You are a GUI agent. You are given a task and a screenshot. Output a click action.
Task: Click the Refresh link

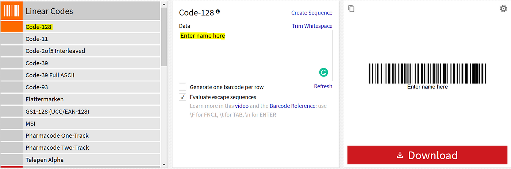[x=323, y=86]
